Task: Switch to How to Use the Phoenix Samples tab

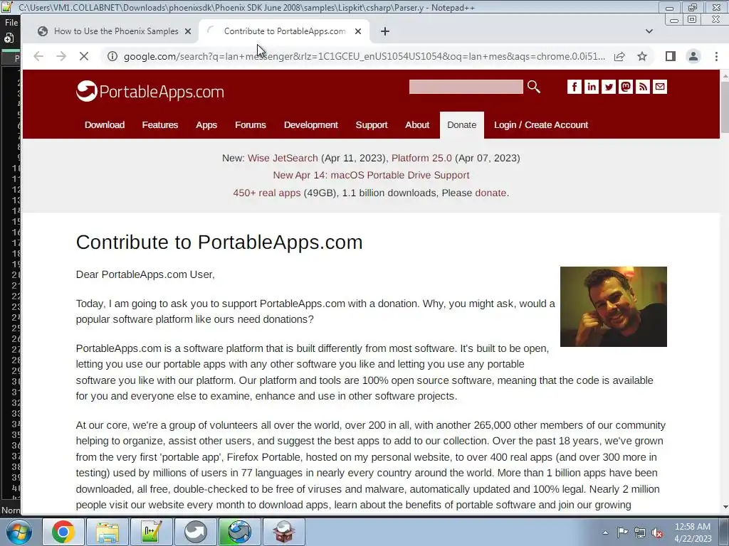Action: click(x=116, y=31)
